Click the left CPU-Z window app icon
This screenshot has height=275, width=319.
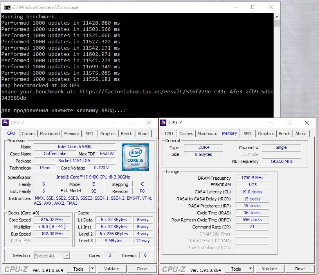5,123
